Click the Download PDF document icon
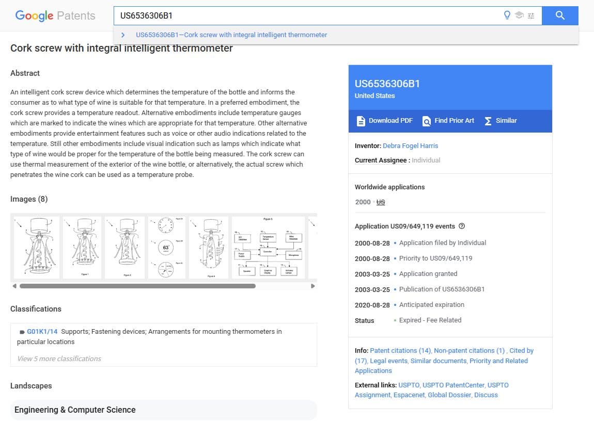Viewport: 594px width, 423px height. tap(361, 121)
